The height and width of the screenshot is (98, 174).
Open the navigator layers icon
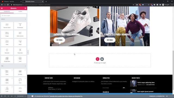[5, 96]
